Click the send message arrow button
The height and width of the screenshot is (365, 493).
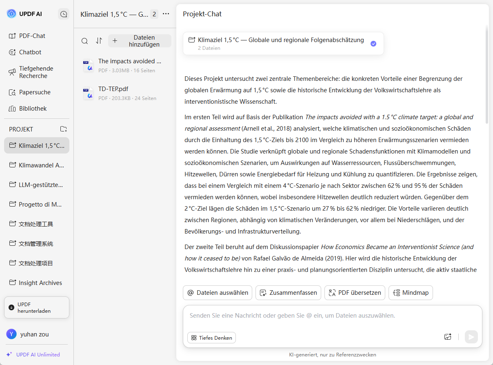[x=471, y=337]
